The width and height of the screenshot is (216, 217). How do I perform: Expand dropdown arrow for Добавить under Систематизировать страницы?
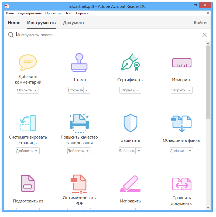tap(36, 151)
